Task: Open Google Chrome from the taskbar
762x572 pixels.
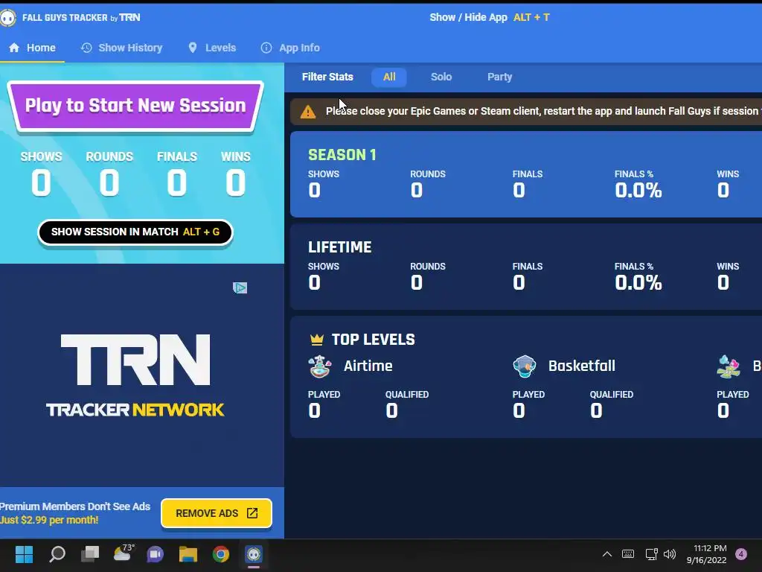Action: click(x=220, y=554)
